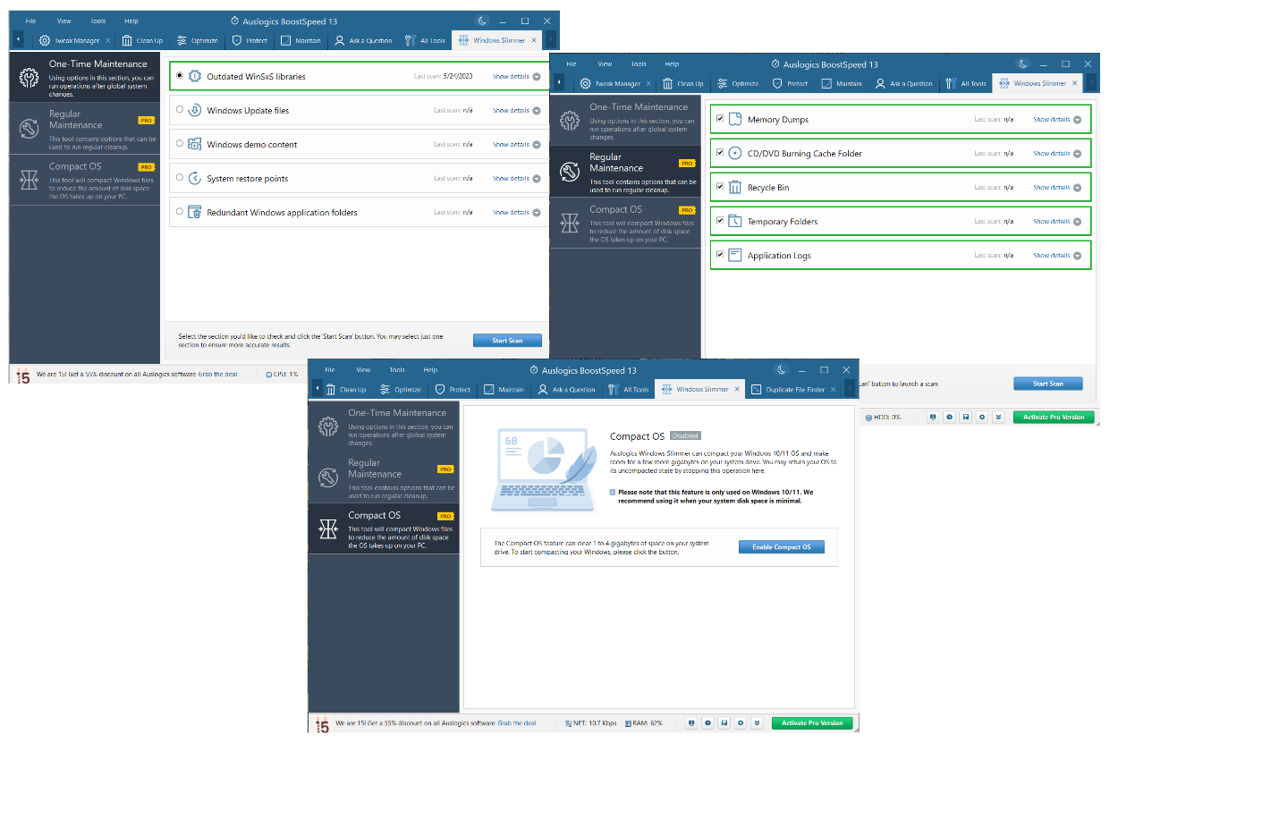Screen dimensions: 1279x836
Task: Click the Compact OS sidebar icon in the Memory Dumps window
Action: click(x=570, y=224)
